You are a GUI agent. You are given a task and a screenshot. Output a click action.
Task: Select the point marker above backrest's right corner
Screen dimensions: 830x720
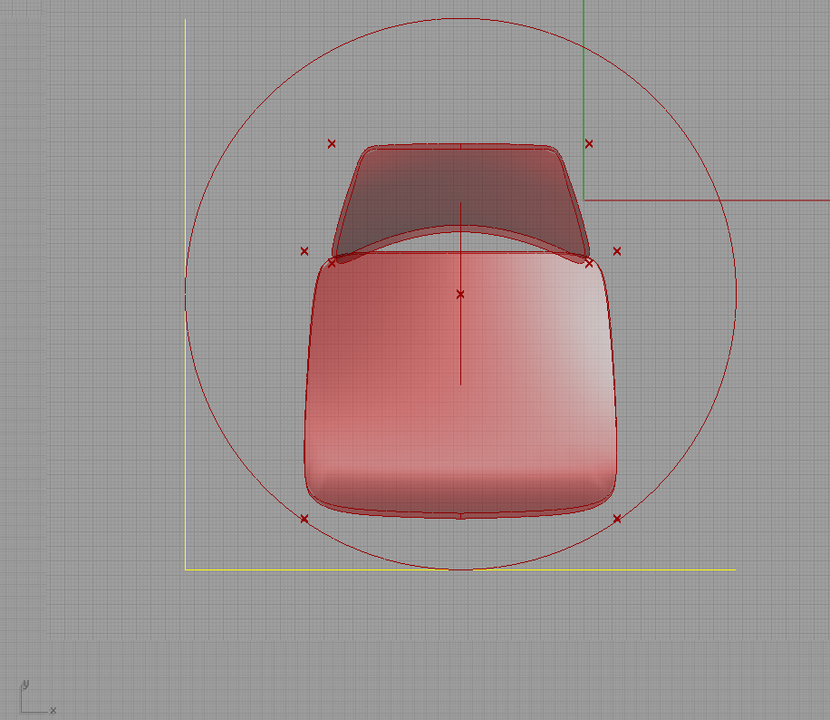point(589,143)
